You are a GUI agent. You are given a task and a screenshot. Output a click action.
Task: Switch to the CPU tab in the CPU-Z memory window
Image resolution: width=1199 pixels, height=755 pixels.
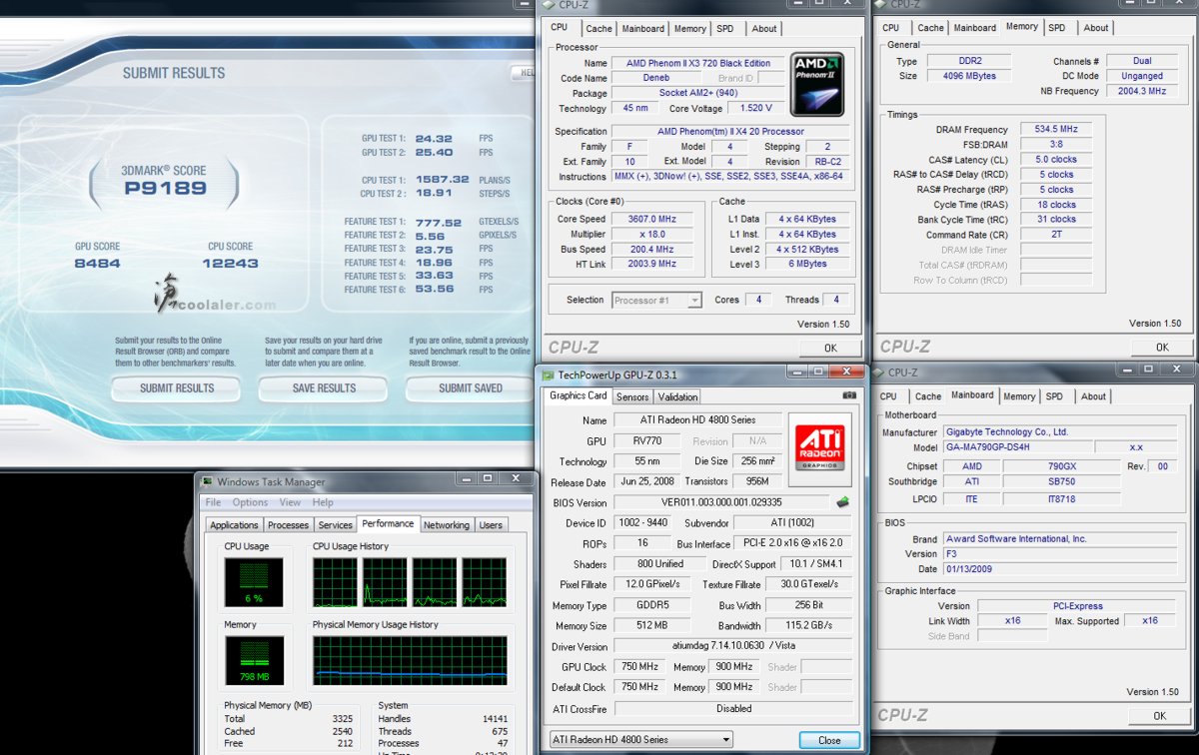tap(891, 29)
